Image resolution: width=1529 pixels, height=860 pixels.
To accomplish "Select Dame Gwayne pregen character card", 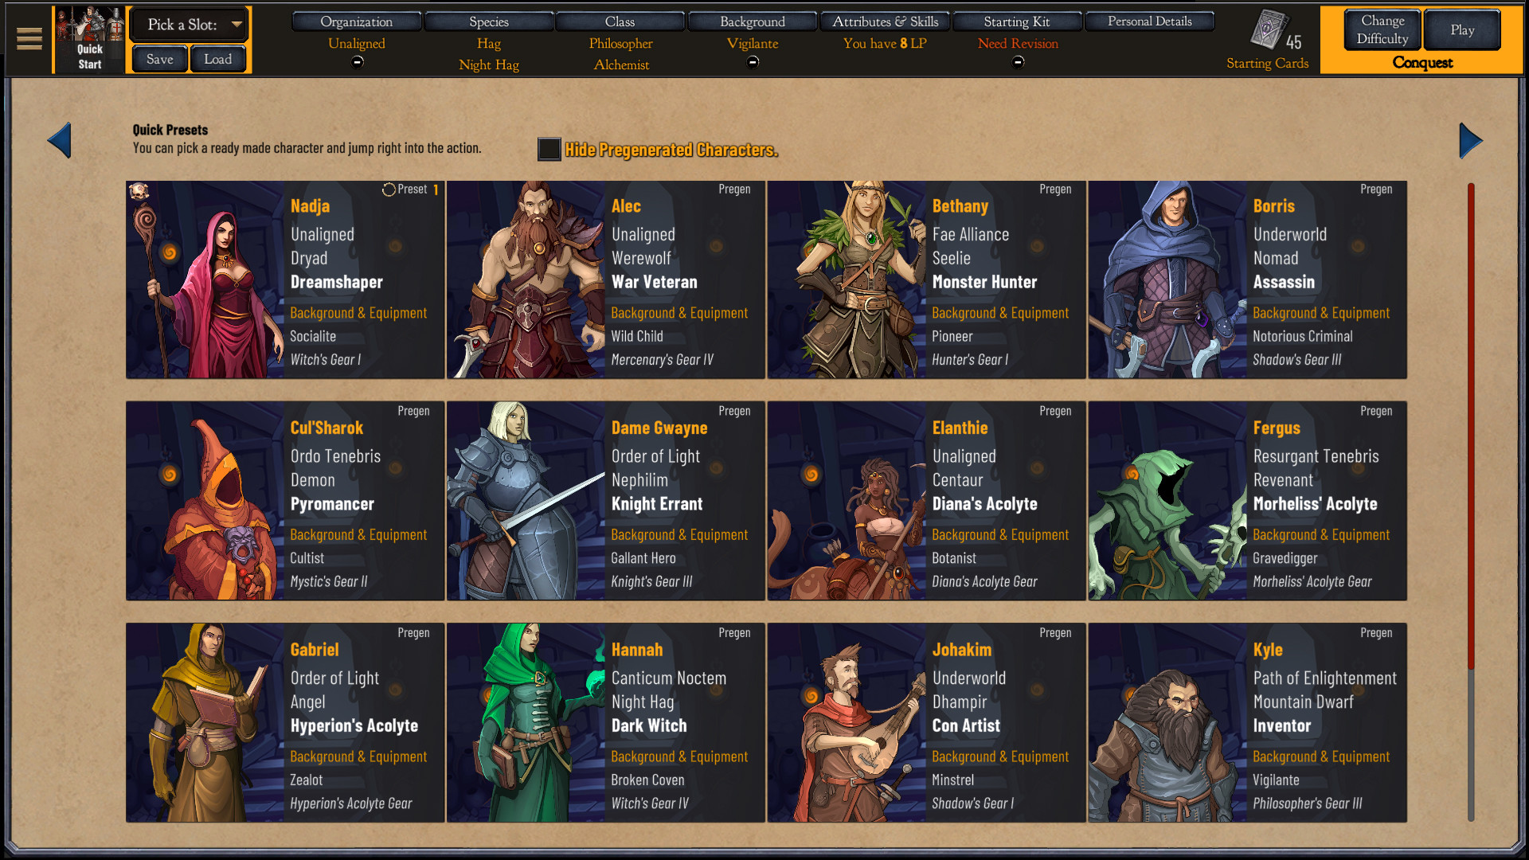I will [605, 501].
